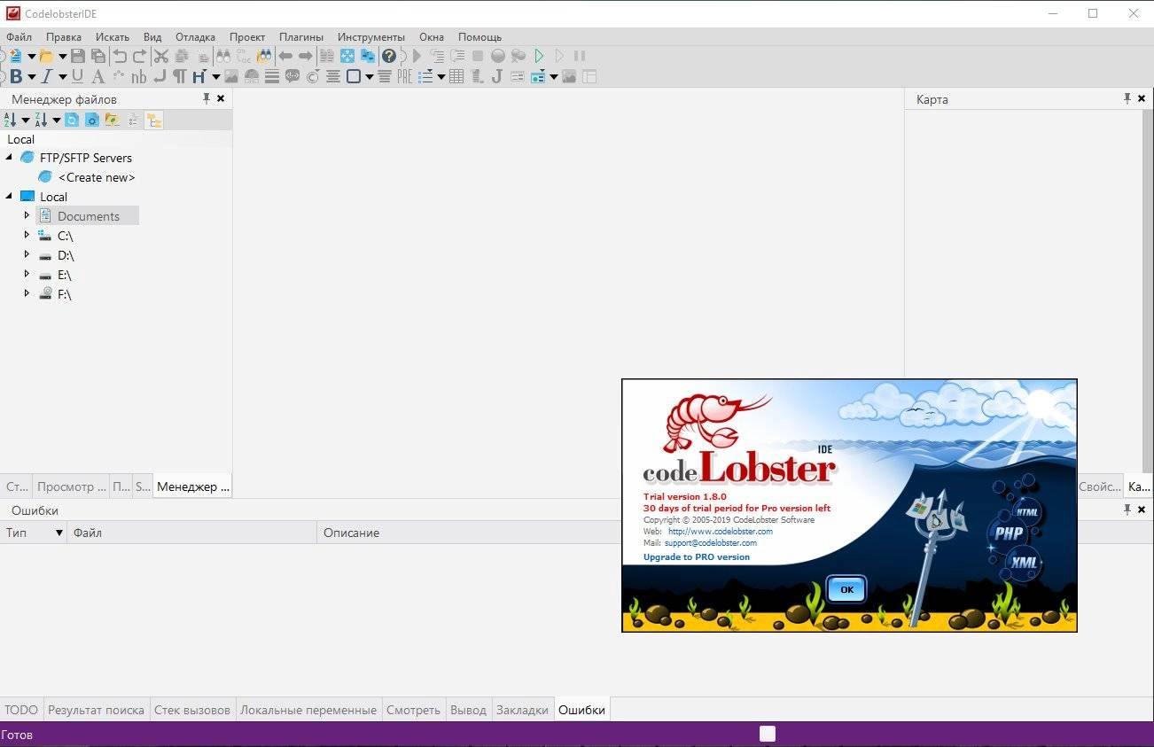Click the breakpoint circle icon
The width and height of the screenshot is (1154, 747).
pos(498,56)
